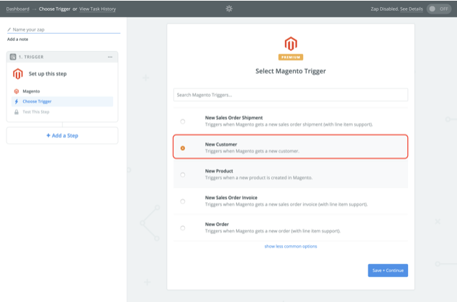Screen dimensions: 457x302
Task: Click Save + Continue button
Action: (388, 270)
